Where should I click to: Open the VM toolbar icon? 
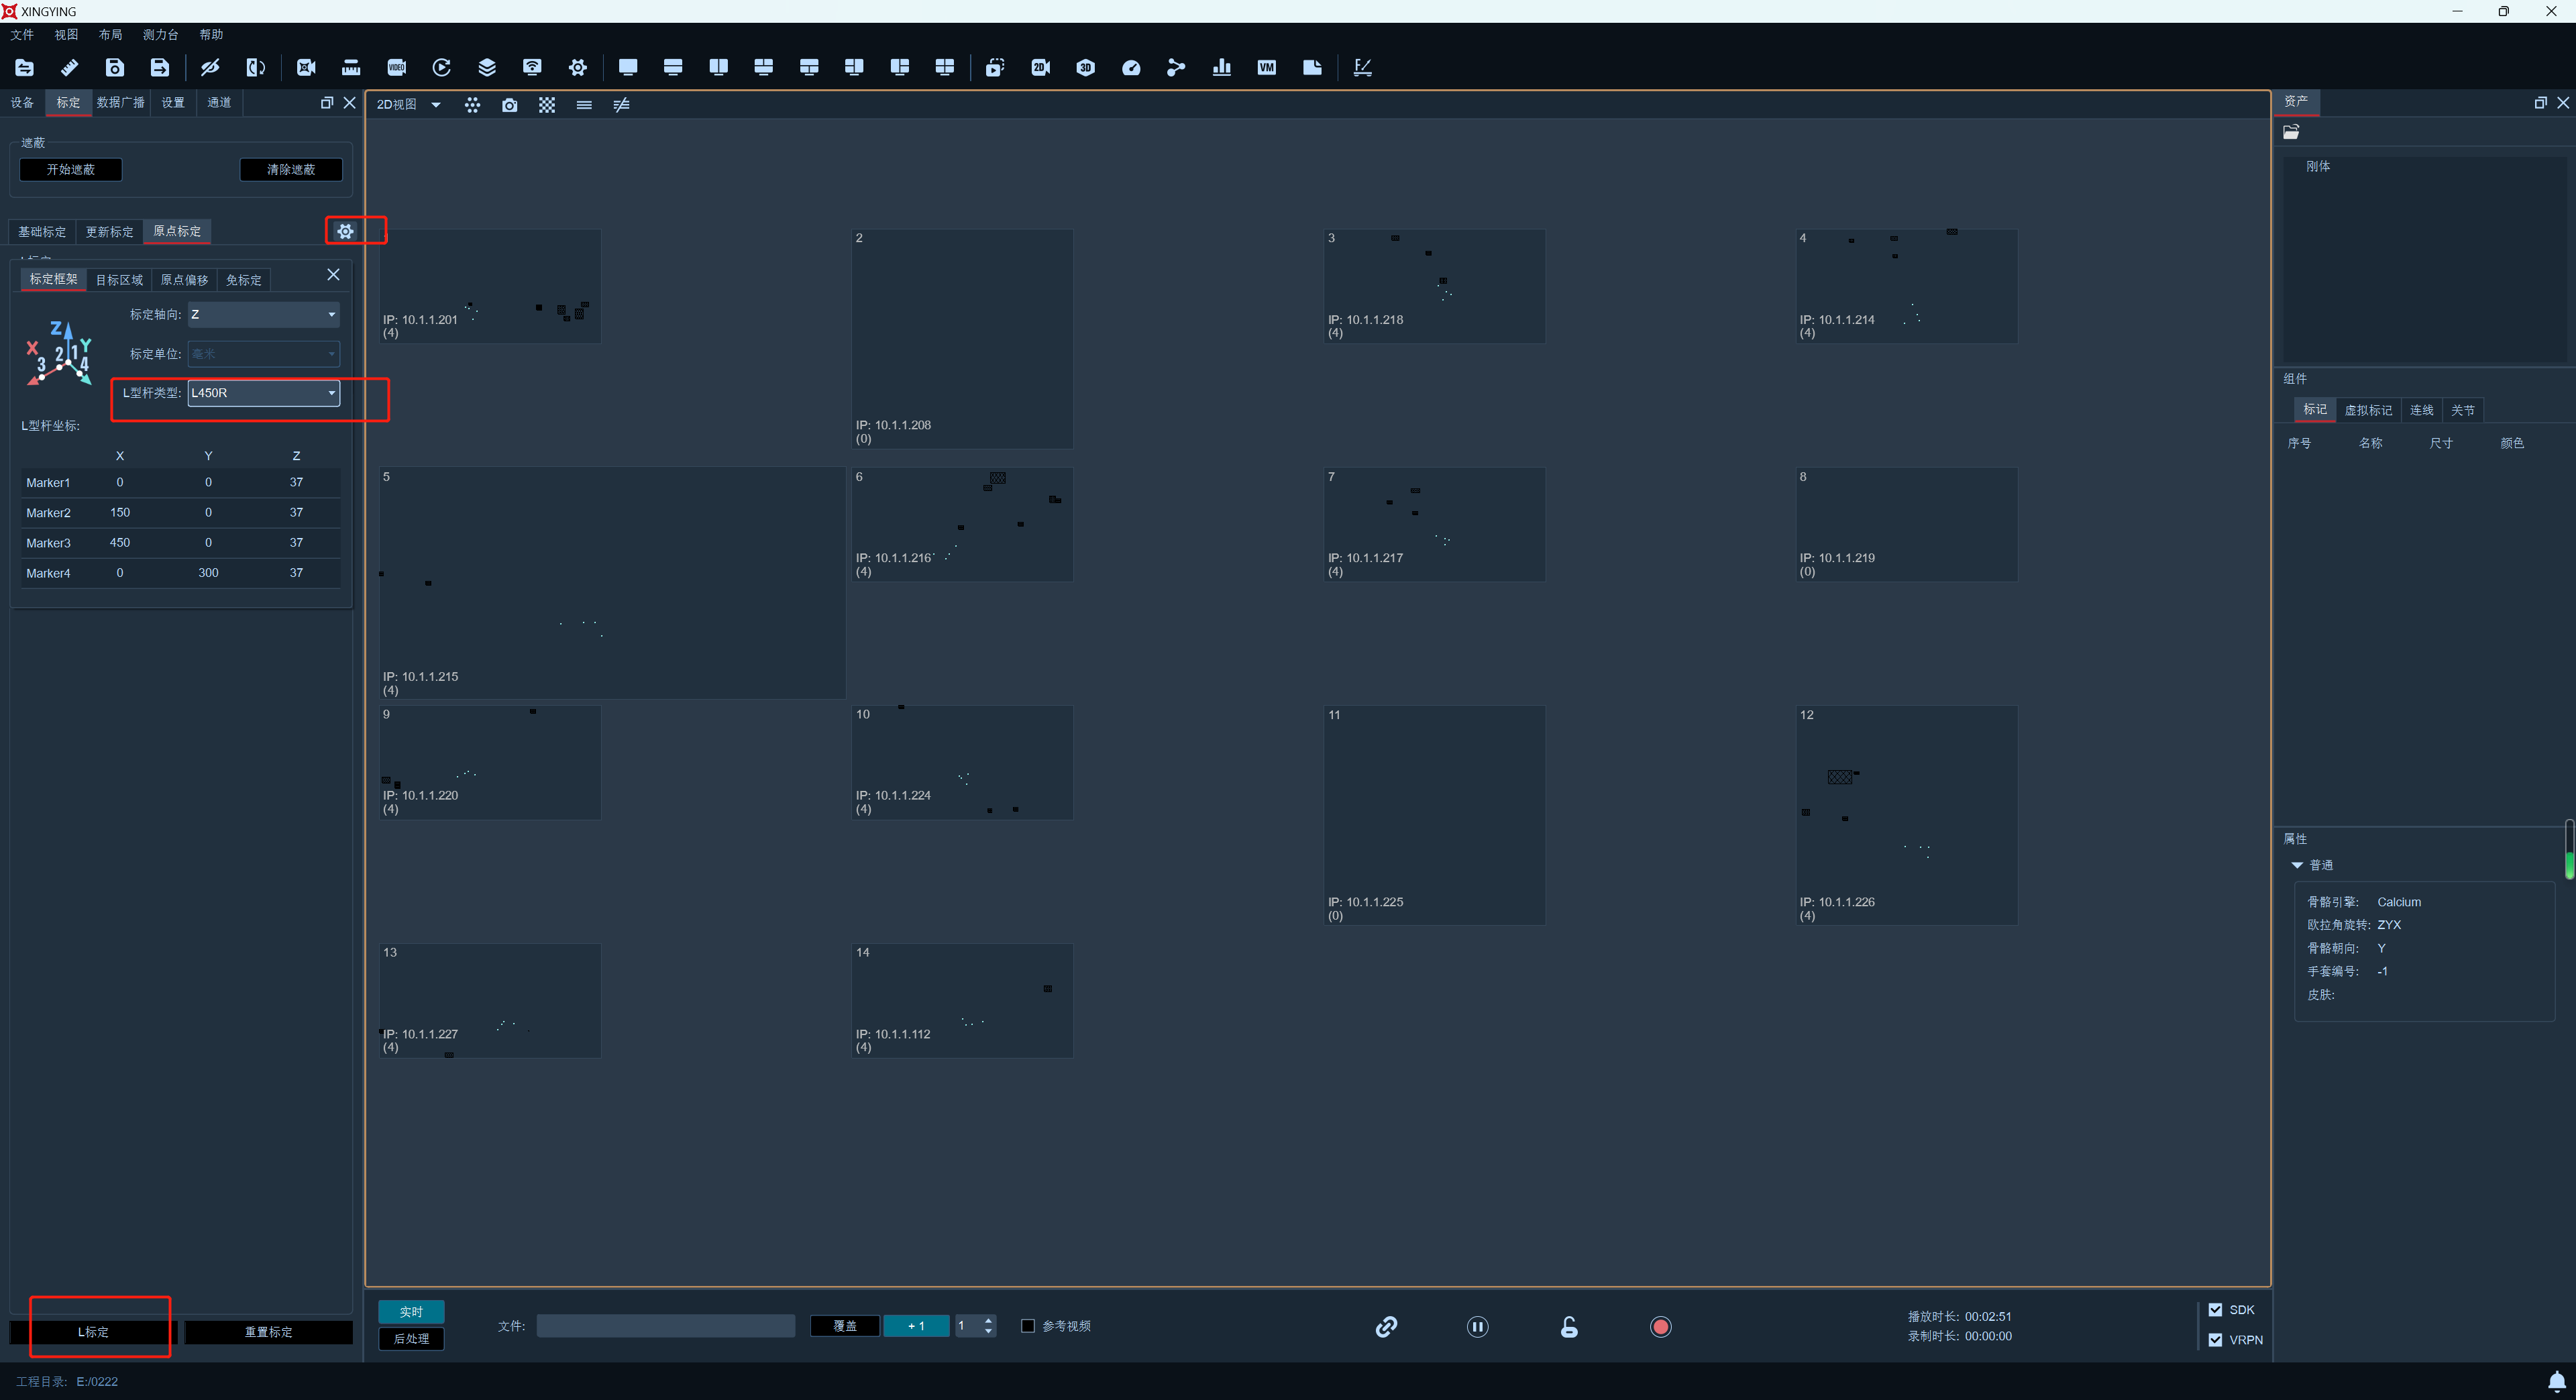point(1266,67)
